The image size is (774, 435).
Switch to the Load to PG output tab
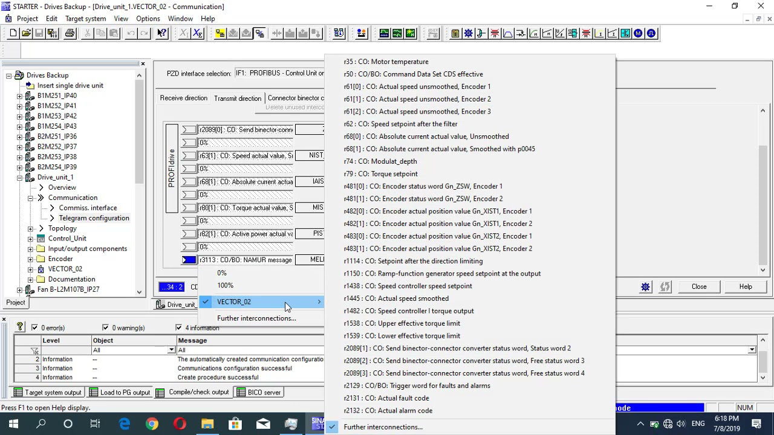pos(119,393)
